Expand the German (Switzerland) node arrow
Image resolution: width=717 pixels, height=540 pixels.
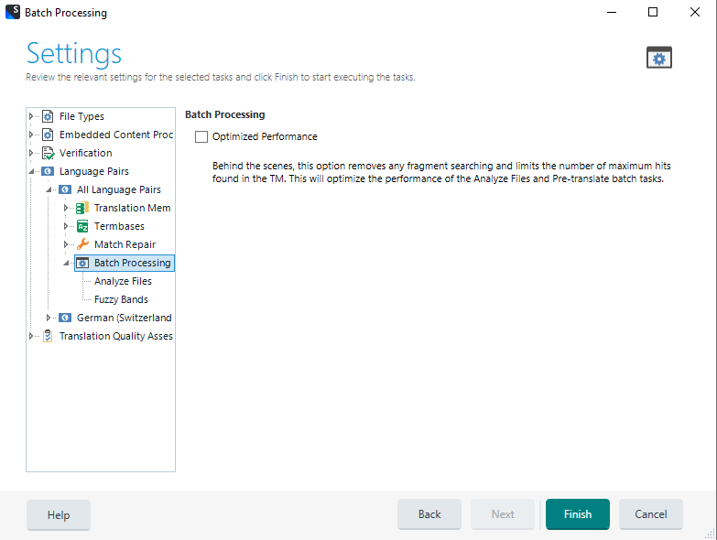(x=49, y=318)
